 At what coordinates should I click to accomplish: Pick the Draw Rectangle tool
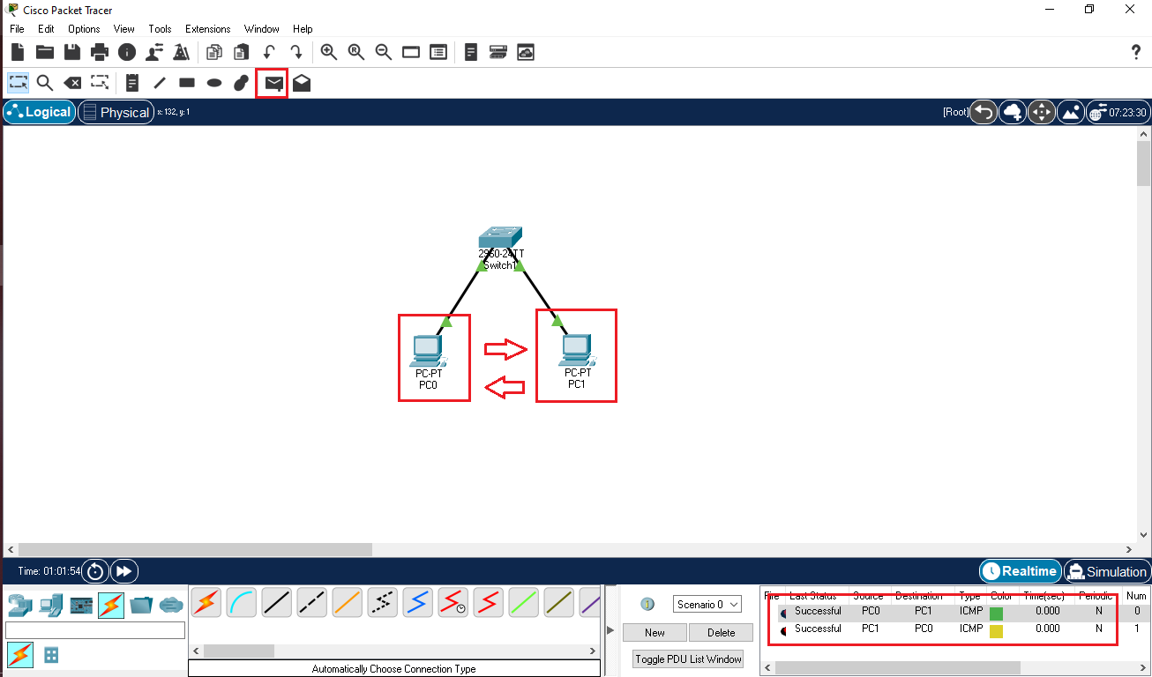pyautogui.click(x=187, y=83)
